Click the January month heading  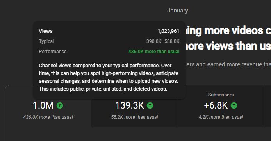(178, 11)
